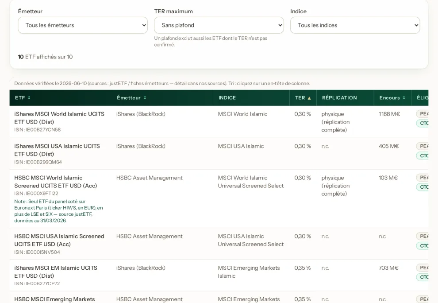Click the 1188 M€ encours value

389,114
